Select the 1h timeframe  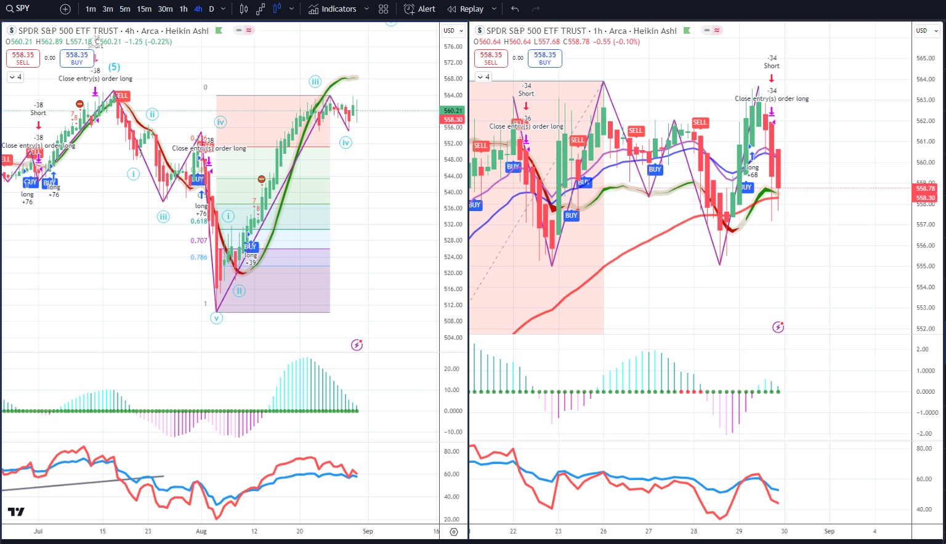click(x=184, y=9)
